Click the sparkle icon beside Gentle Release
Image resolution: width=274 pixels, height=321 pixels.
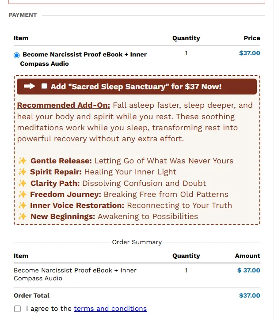click(23, 161)
